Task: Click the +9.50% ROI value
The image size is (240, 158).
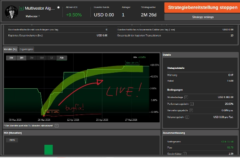Action: click(74, 15)
